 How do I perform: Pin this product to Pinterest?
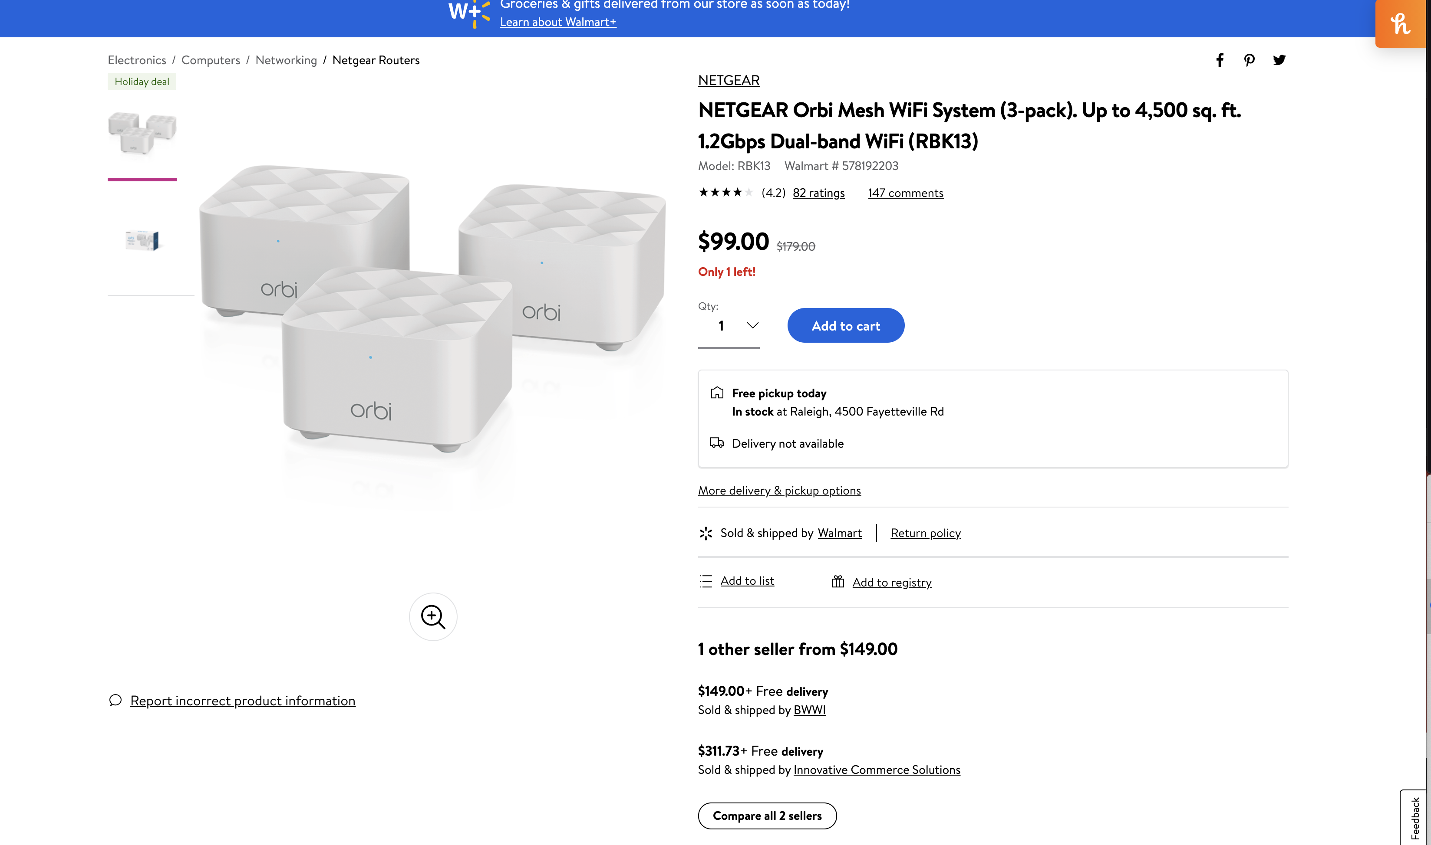tap(1249, 60)
